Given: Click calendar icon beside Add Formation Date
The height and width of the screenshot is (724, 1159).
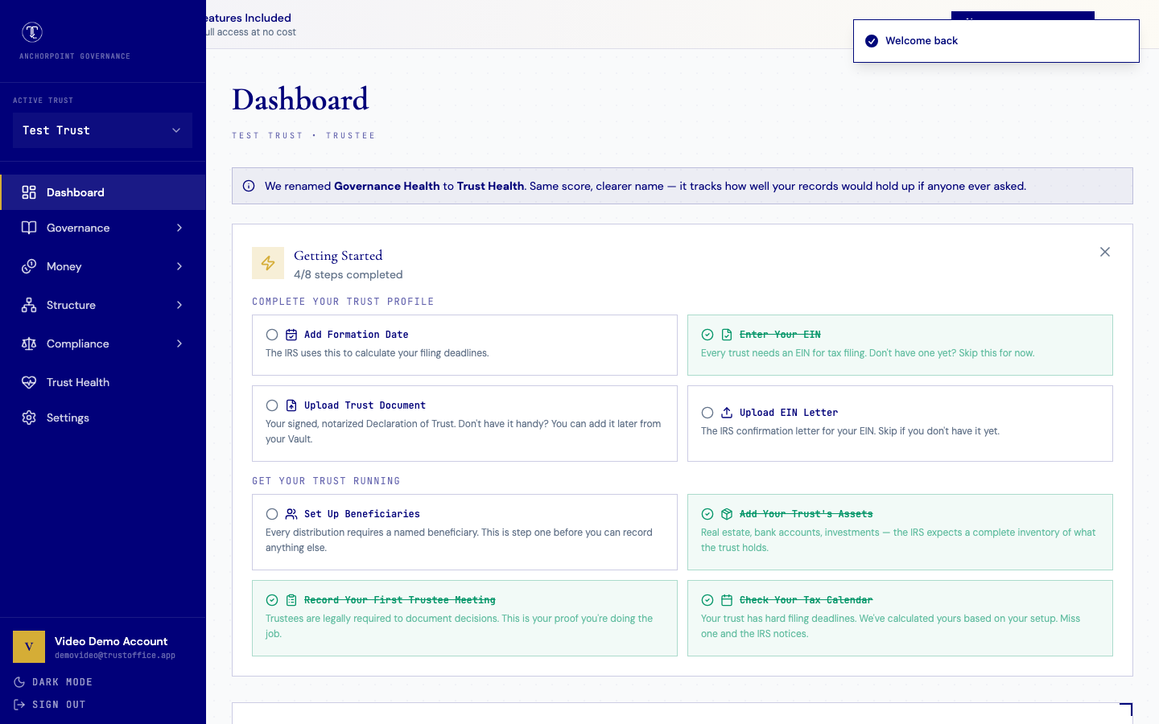Looking at the screenshot, I should click(x=291, y=335).
